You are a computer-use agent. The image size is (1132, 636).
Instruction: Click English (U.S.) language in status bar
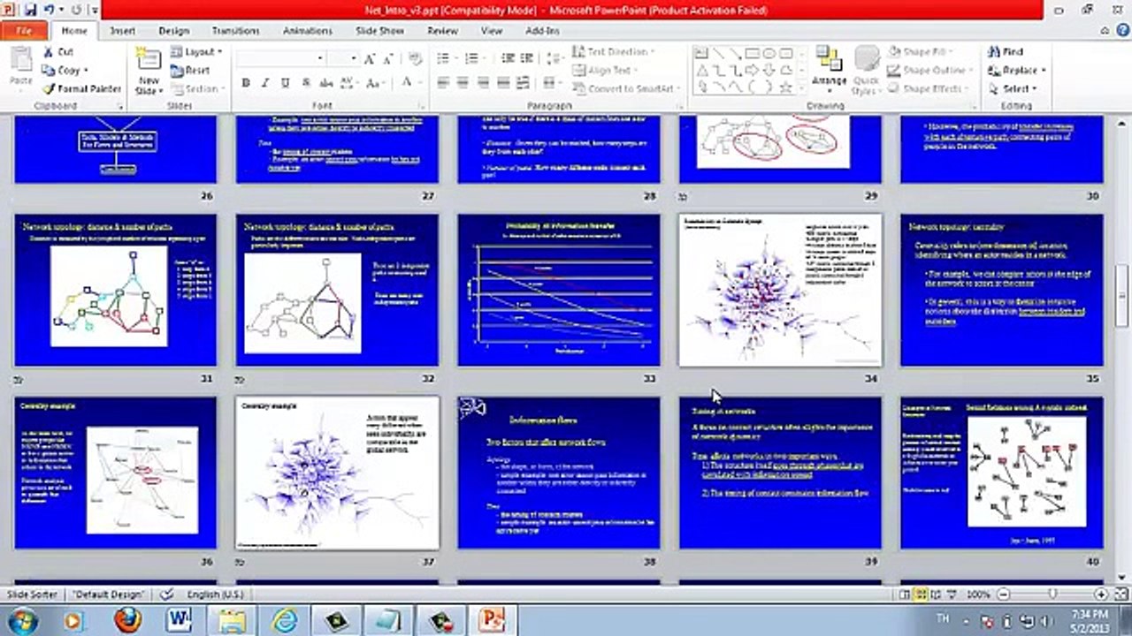214,594
